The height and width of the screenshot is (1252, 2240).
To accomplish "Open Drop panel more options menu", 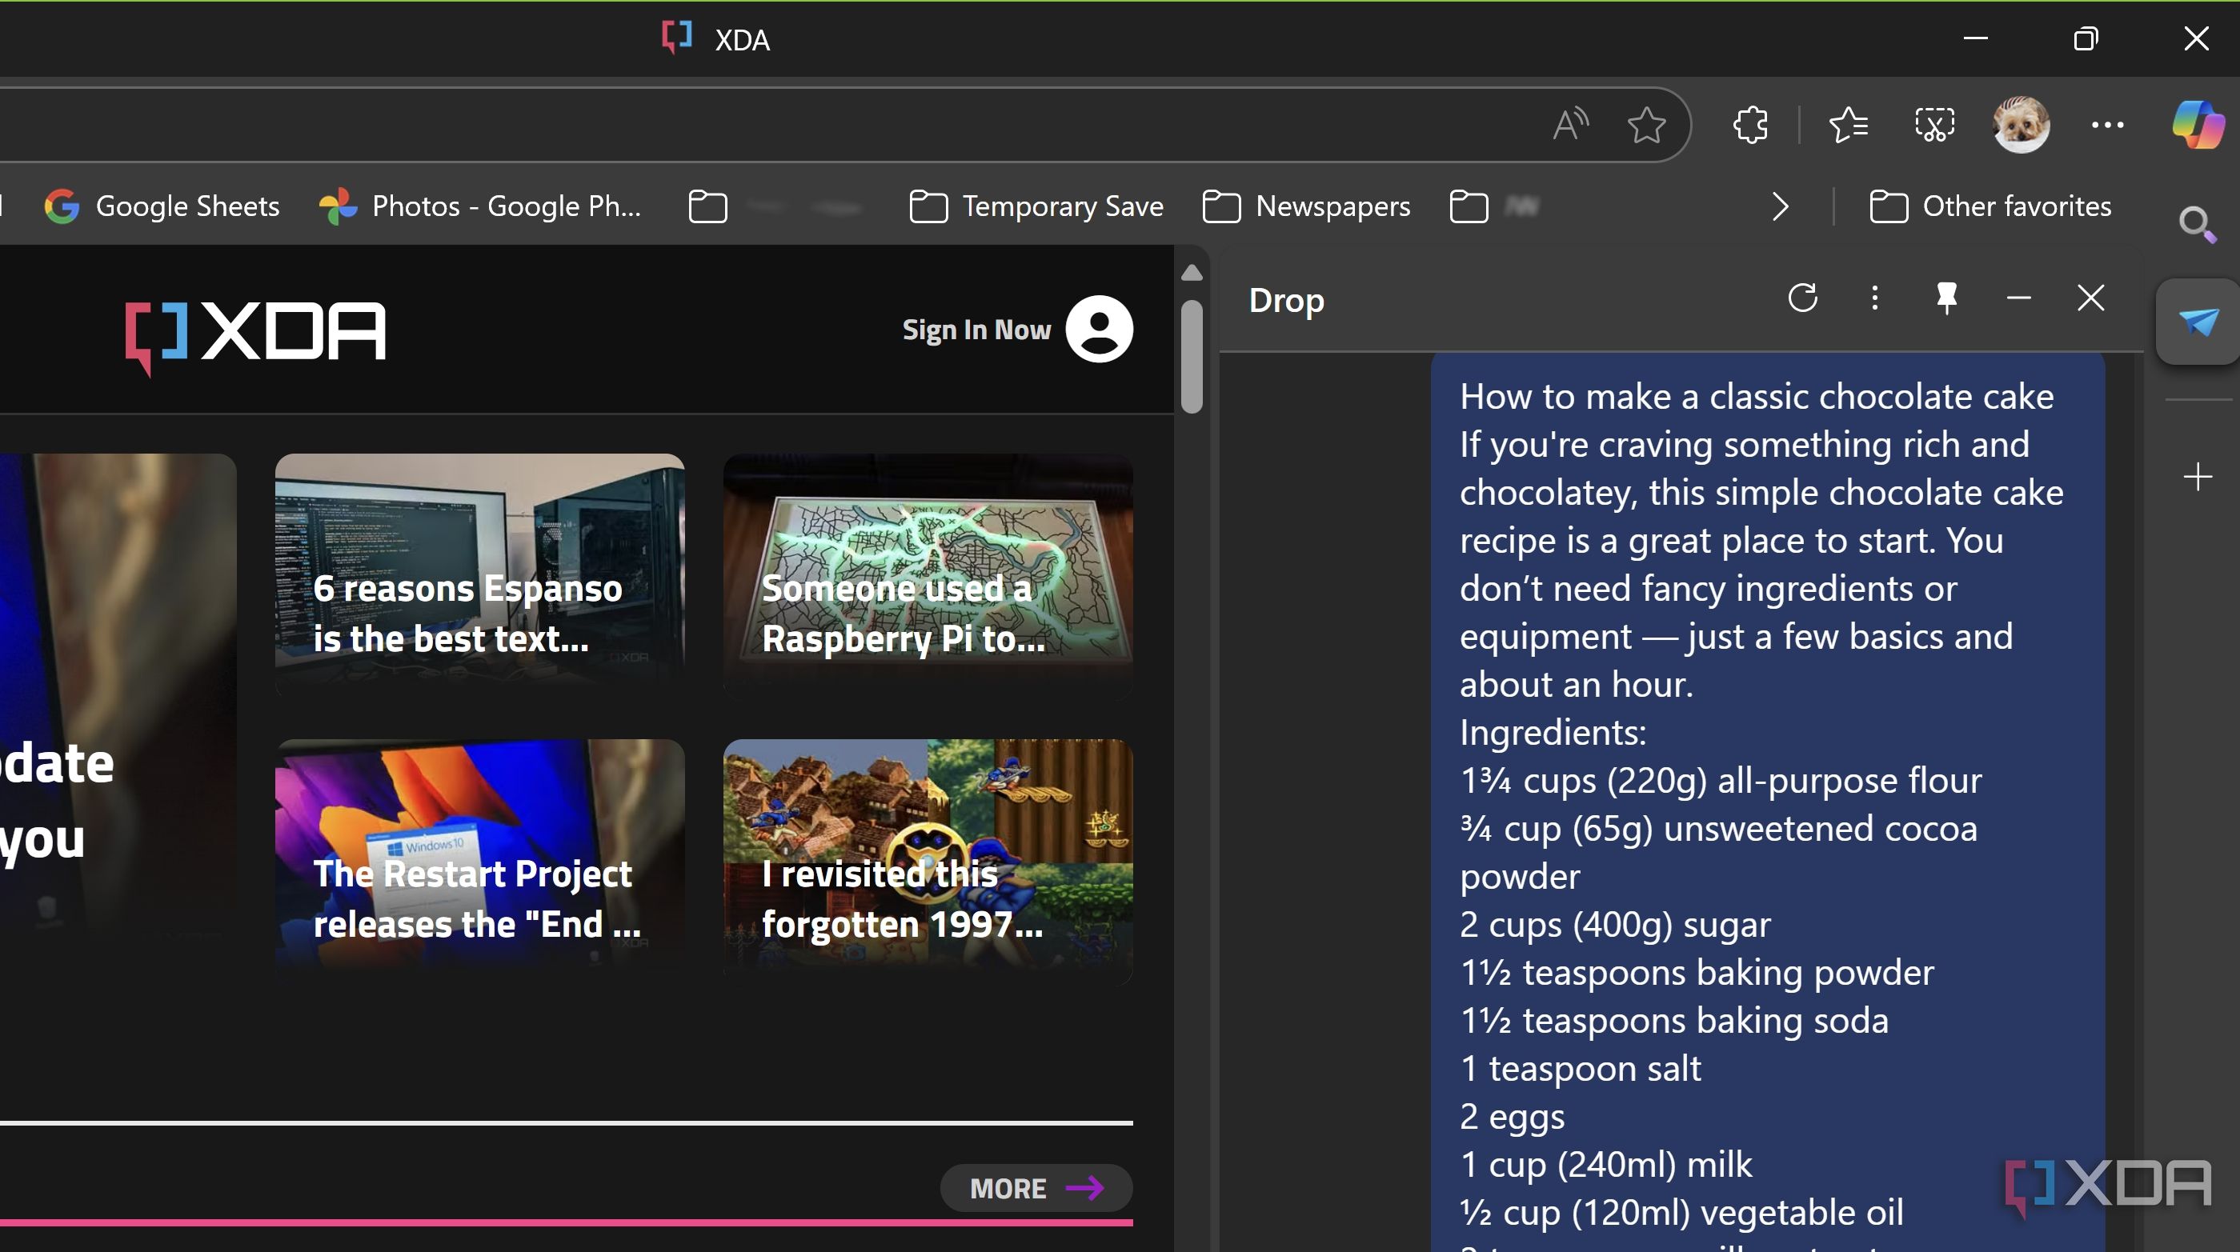I will click(1875, 298).
